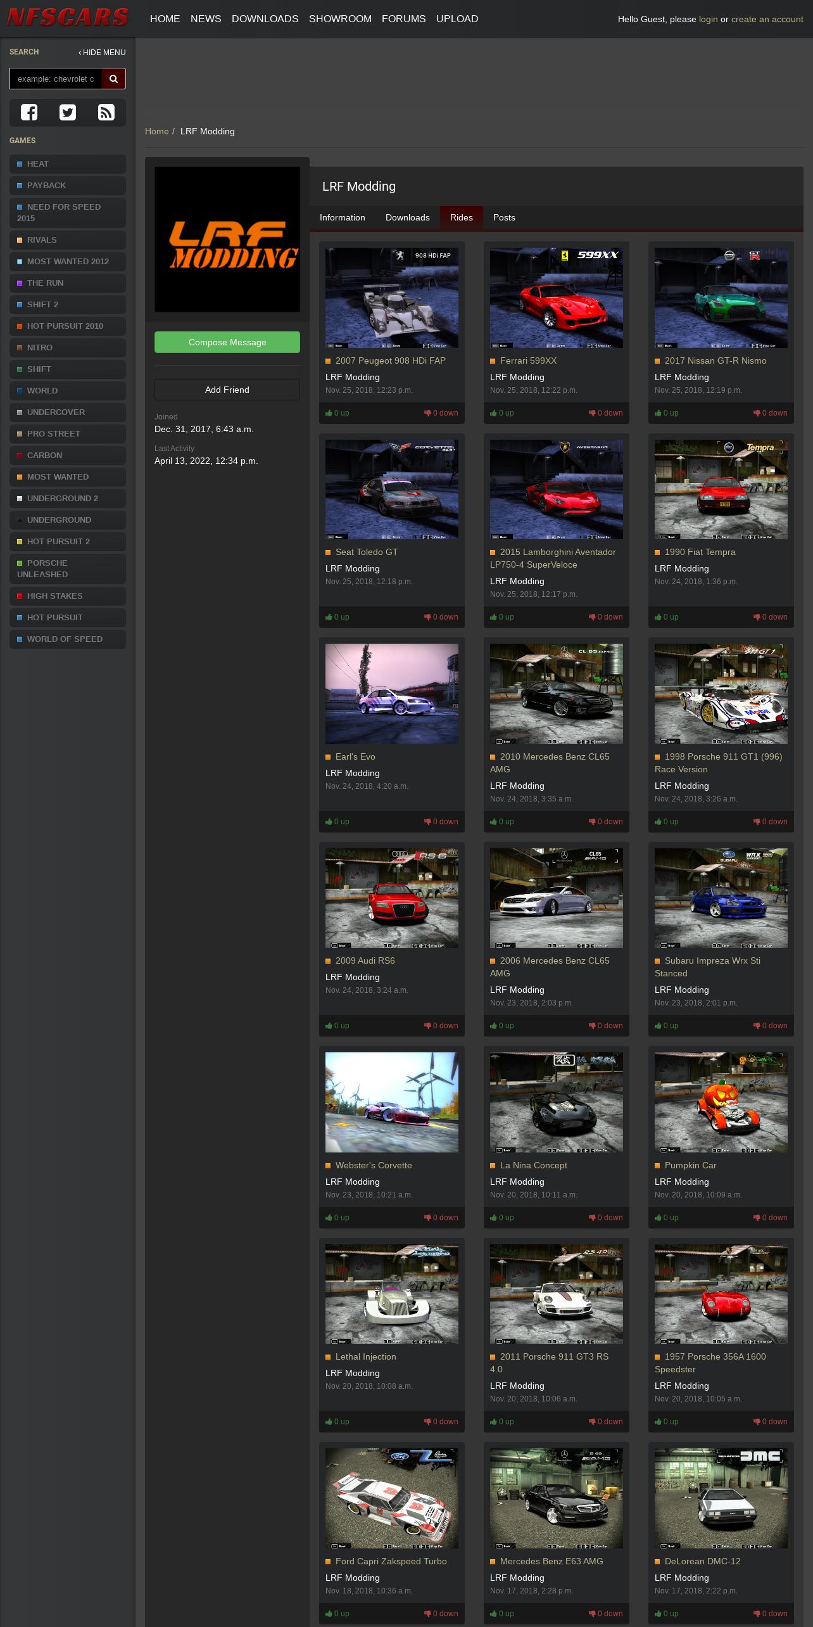The height and width of the screenshot is (1627, 813).
Task: Click the NFSCars logo
Action: pyautogui.click(x=68, y=17)
